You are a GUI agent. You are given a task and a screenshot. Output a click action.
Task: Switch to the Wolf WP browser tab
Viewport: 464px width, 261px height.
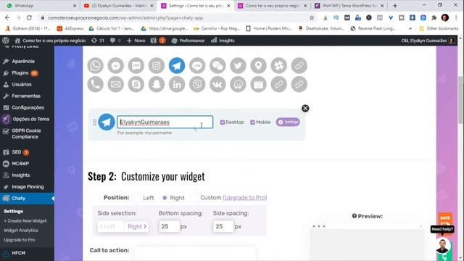[x=349, y=6]
